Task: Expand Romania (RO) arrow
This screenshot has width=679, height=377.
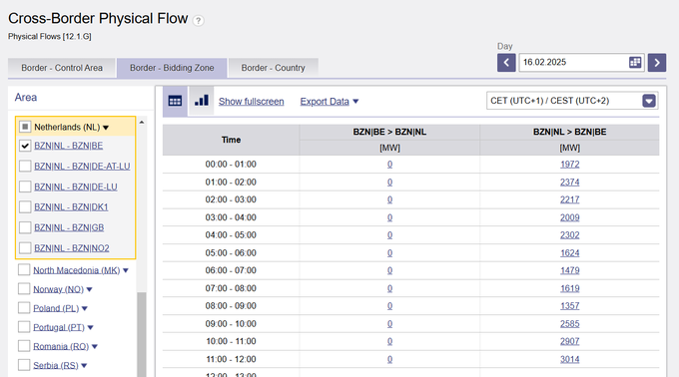Action: click(x=95, y=347)
